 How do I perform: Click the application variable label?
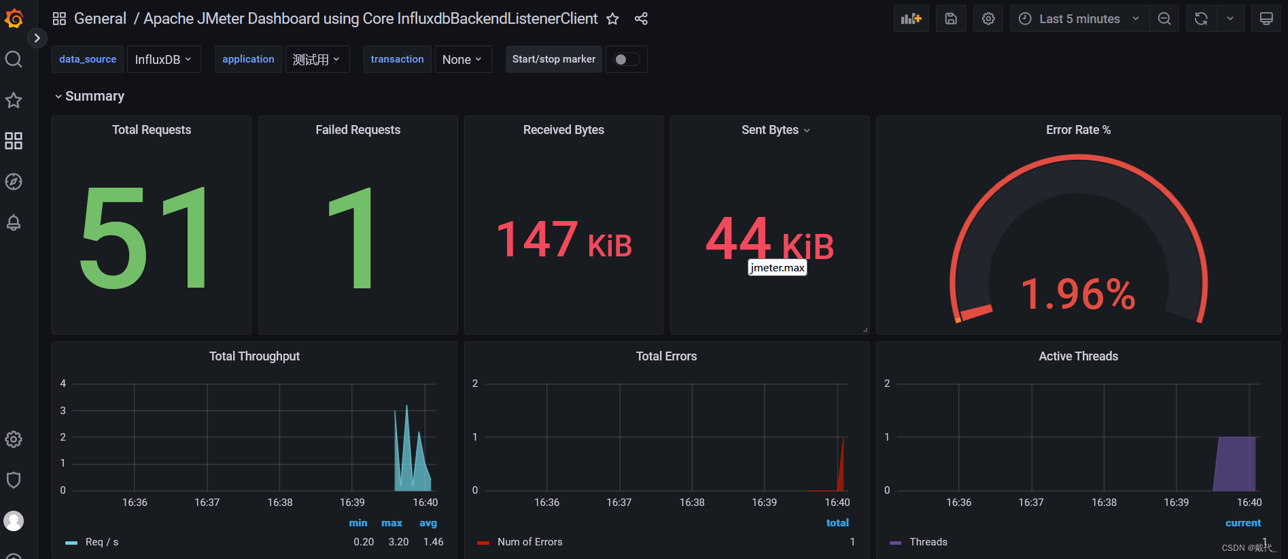248,59
